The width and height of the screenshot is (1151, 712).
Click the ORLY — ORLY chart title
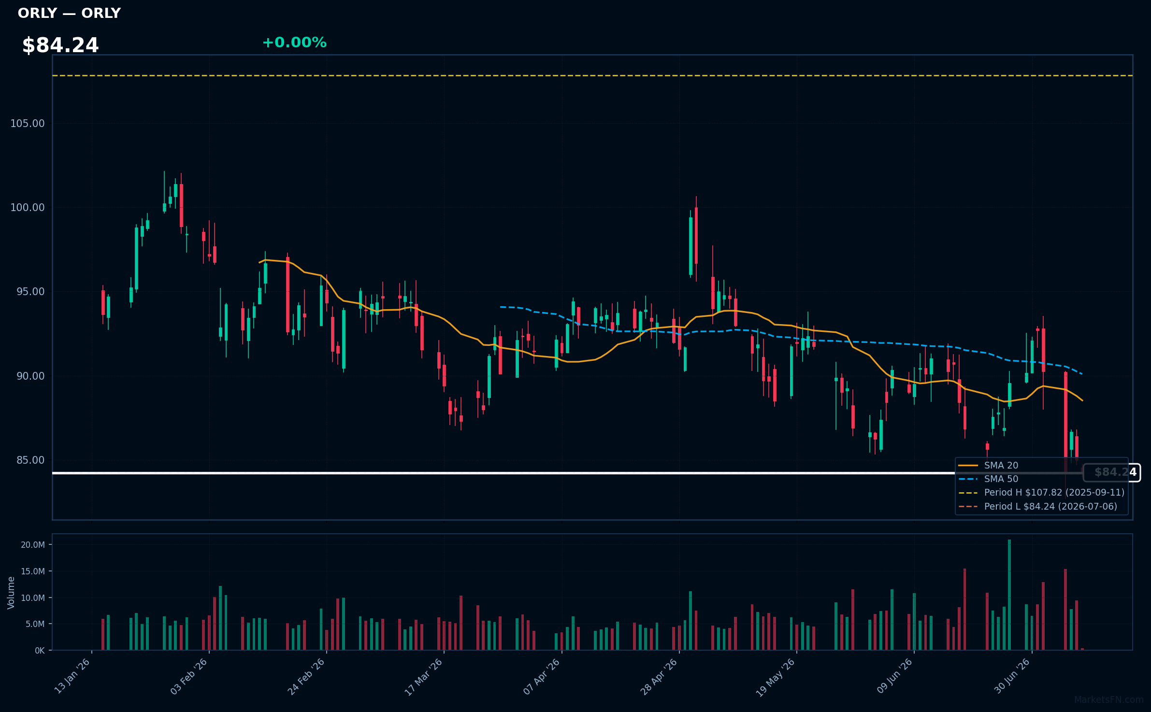(69, 13)
